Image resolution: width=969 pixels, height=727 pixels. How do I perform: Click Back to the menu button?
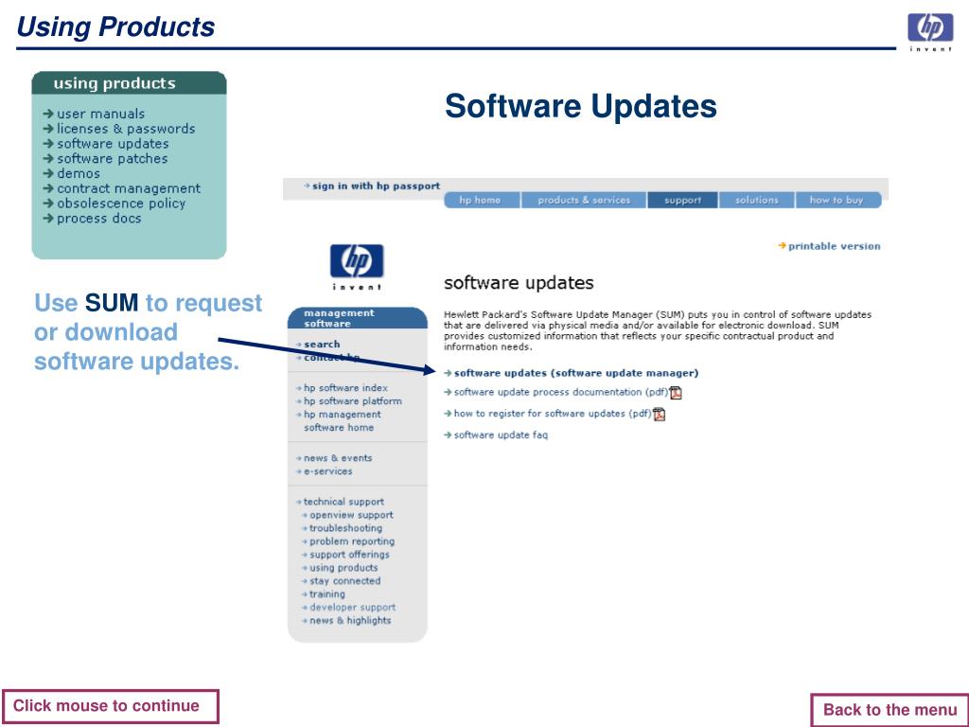point(889,710)
